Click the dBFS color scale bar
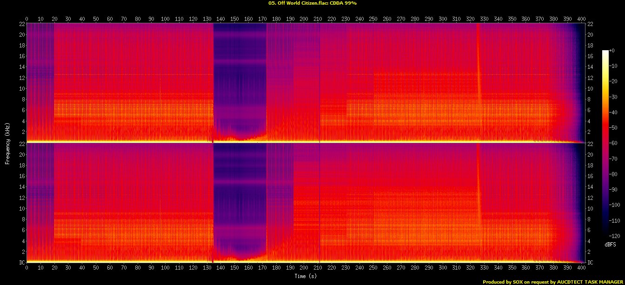 point(605,140)
